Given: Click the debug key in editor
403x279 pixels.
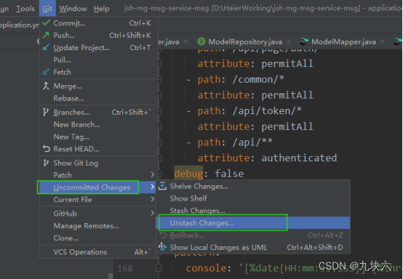Looking at the screenshot, I should pos(188,174).
